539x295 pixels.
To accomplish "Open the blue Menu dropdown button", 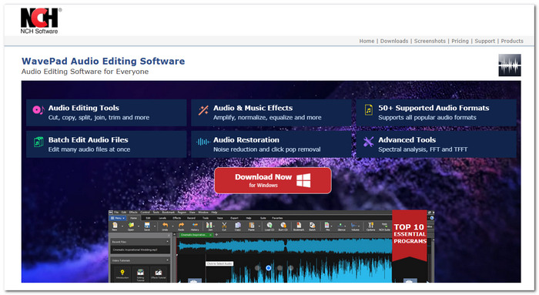I will click(x=118, y=218).
